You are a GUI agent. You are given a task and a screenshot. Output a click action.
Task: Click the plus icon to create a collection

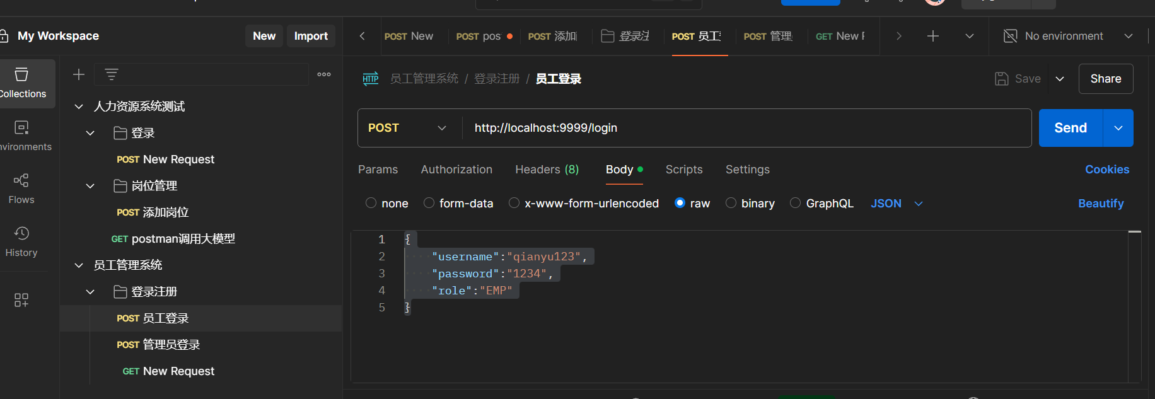point(79,74)
